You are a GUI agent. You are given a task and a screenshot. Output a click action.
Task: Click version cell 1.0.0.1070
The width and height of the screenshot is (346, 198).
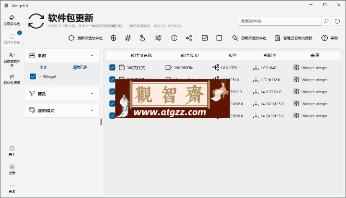pos(229,68)
